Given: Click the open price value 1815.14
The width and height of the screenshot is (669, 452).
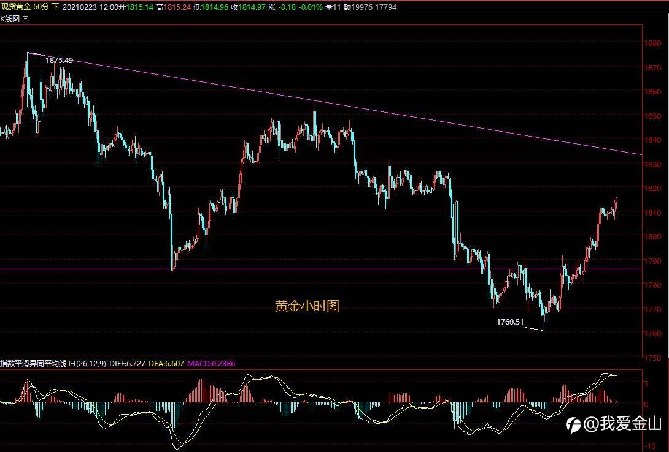Looking at the screenshot, I should (139, 7).
